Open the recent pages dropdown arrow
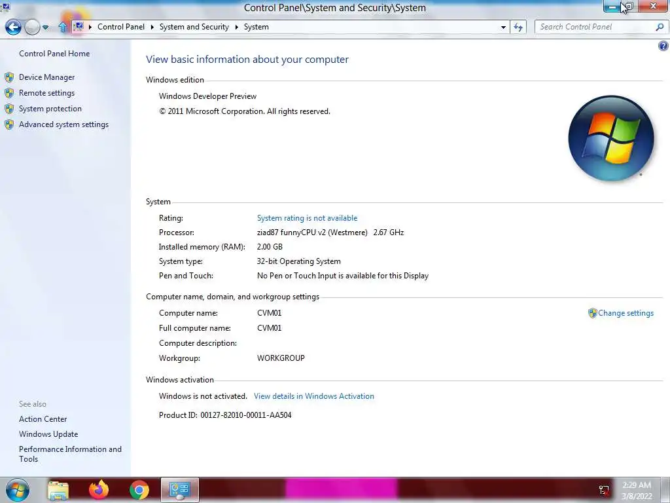Image resolution: width=670 pixels, height=503 pixels. (x=45, y=28)
